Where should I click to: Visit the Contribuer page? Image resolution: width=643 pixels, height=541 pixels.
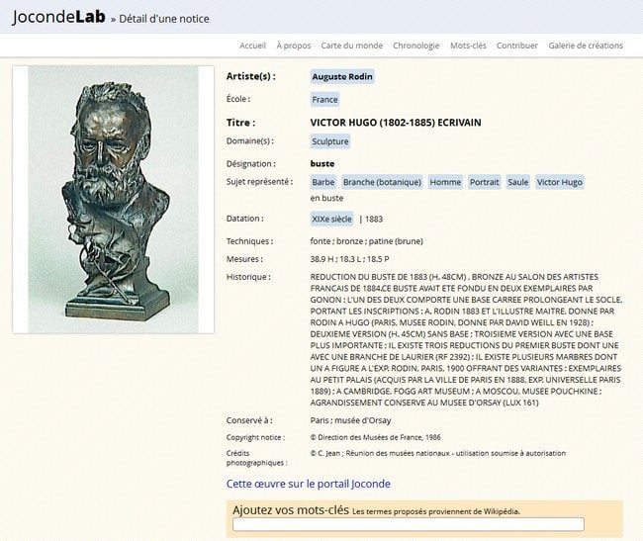coord(517,45)
